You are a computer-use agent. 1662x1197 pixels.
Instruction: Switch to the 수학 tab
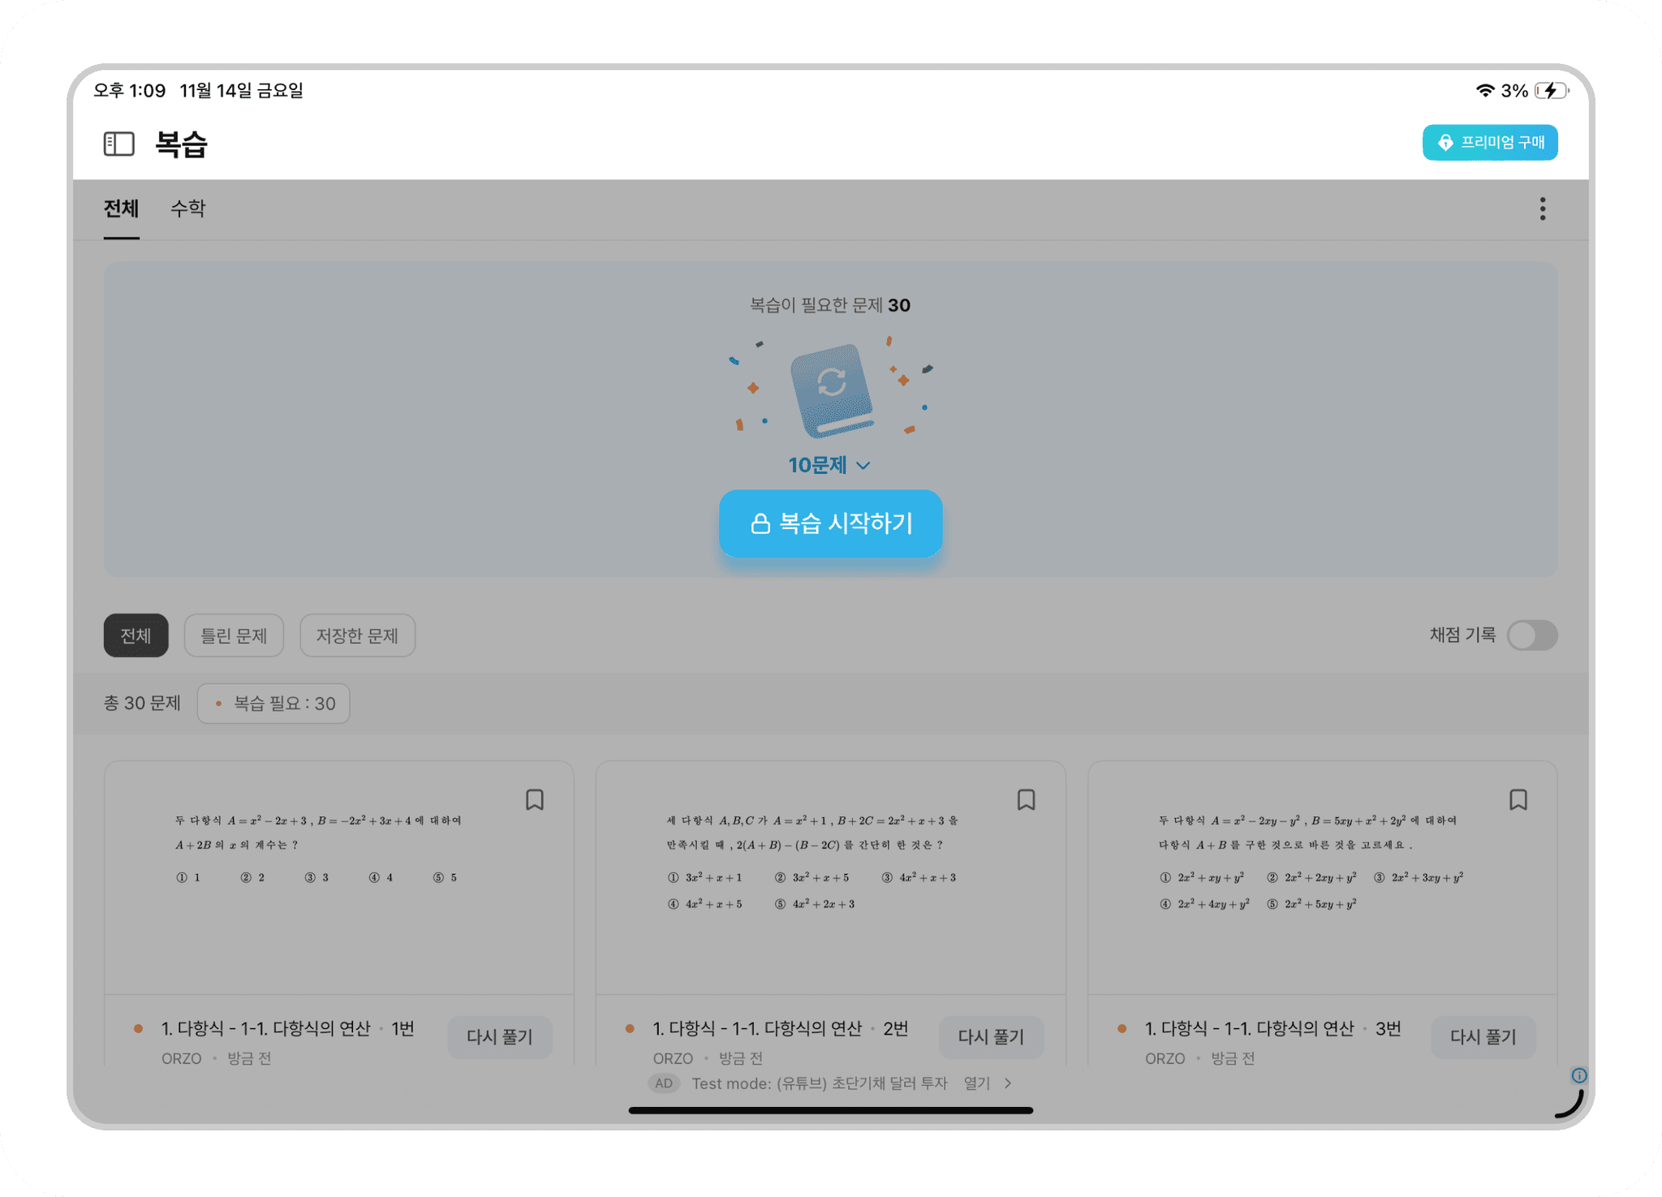(x=187, y=209)
